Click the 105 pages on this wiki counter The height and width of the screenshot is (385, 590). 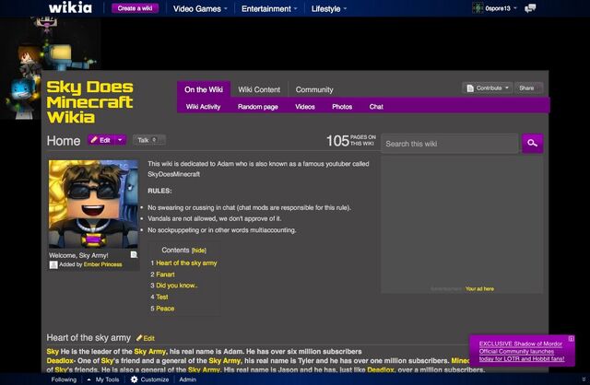pyautogui.click(x=350, y=141)
